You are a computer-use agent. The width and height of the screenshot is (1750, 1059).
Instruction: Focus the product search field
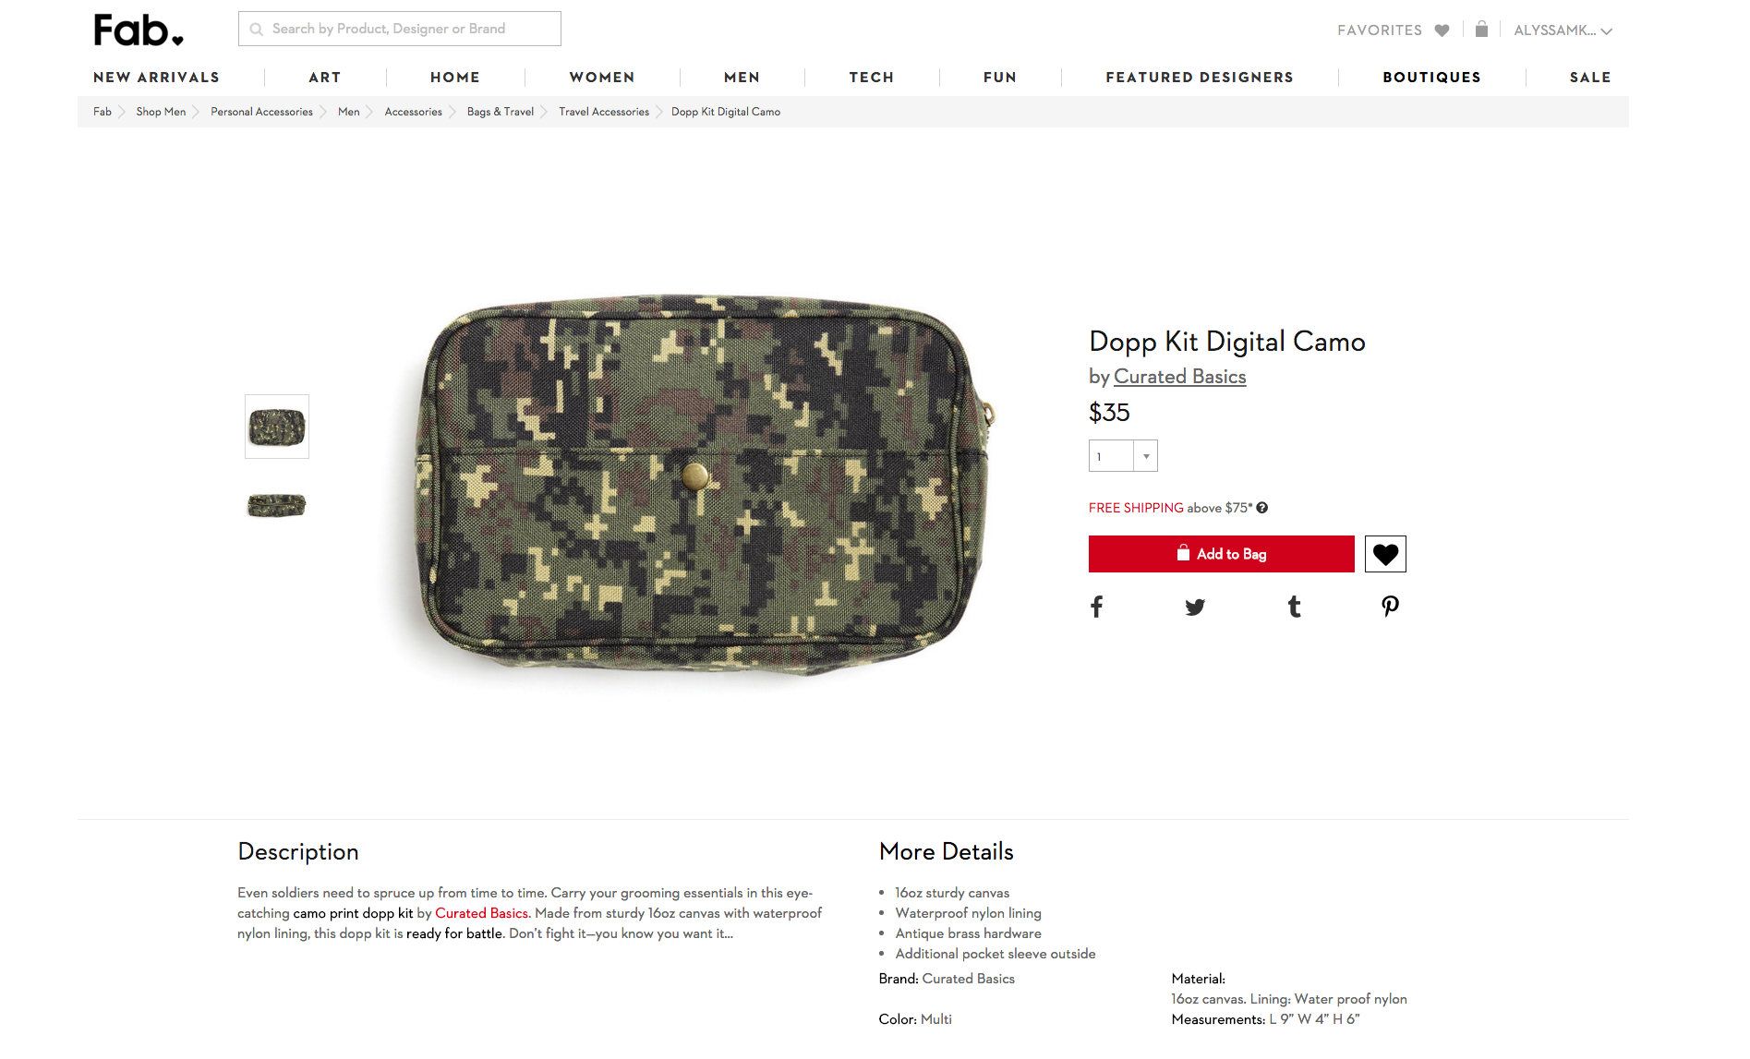[x=400, y=29]
